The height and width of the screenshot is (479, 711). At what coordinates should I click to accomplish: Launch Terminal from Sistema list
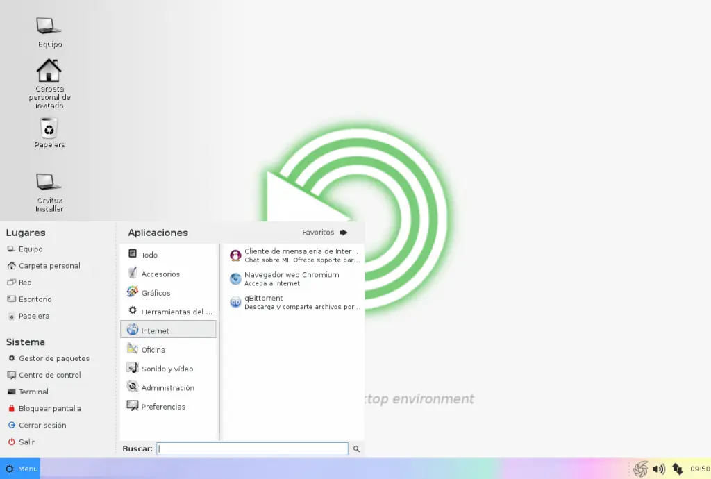tap(28, 392)
